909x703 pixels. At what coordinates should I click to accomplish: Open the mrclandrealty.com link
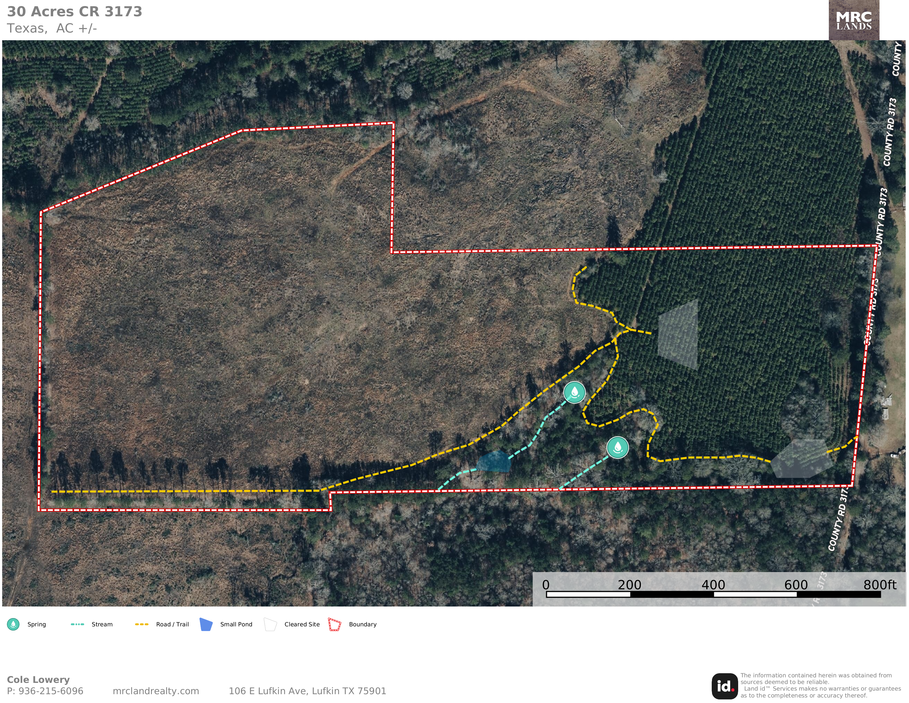click(x=156, y=691)
